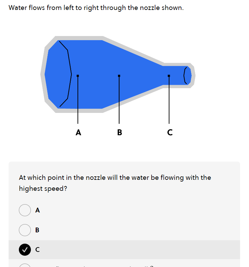Click the point C marker in the narrow neck

[169, 76]
